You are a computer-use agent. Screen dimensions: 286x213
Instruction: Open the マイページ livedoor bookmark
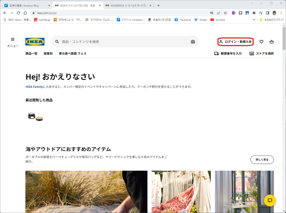coord(130,20)
